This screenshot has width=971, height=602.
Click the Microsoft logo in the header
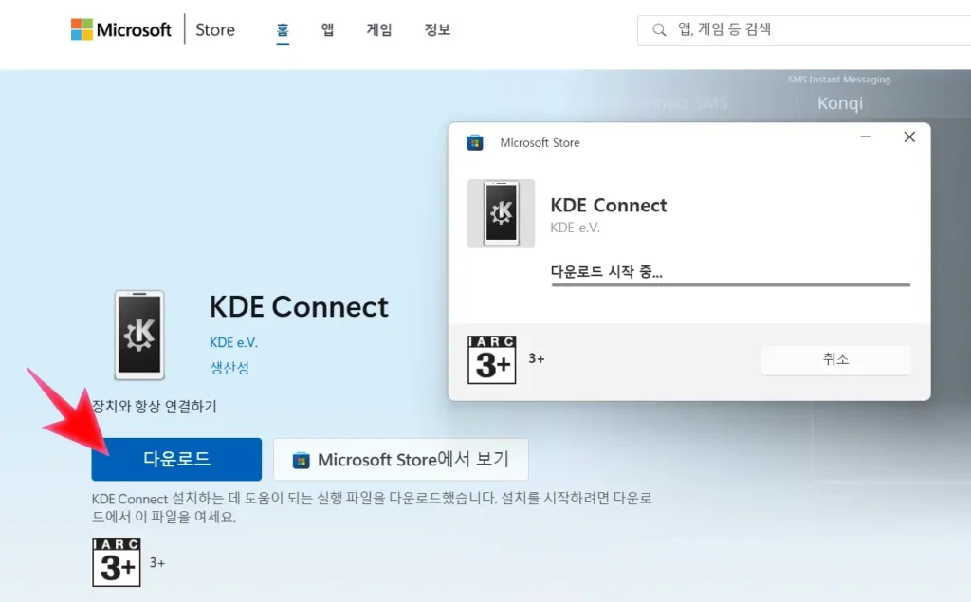120,29
